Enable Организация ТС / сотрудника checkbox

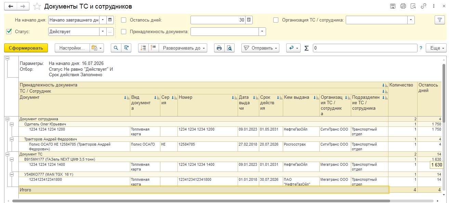(276, 20)
